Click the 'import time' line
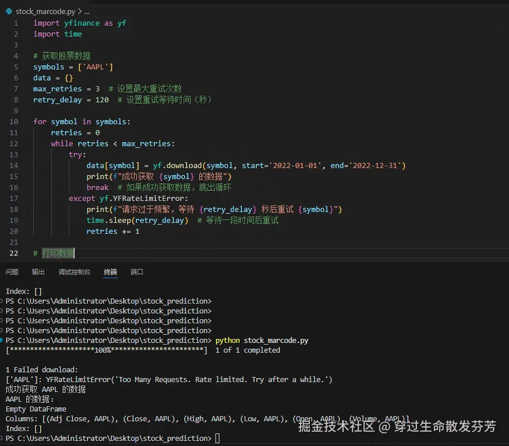The height and width of the screenshot is (446, 509). (x=58, y=34)
